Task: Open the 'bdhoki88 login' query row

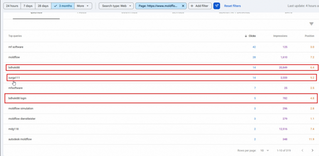Action: 161,98
